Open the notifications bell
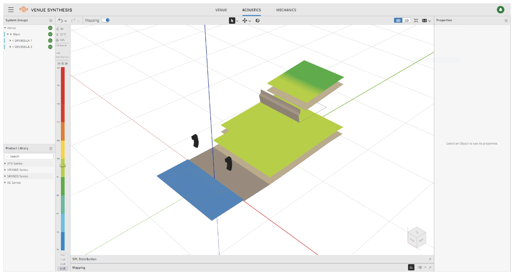The height and width of the screenshot is (275, 514). coord(500,10)
